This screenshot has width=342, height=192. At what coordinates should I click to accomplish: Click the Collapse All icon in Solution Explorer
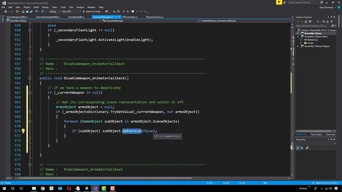[x=331, y=21]
